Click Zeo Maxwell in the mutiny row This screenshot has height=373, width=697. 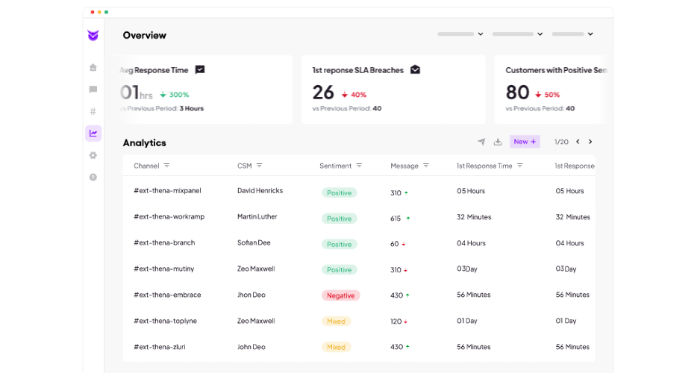coord(256,269)
